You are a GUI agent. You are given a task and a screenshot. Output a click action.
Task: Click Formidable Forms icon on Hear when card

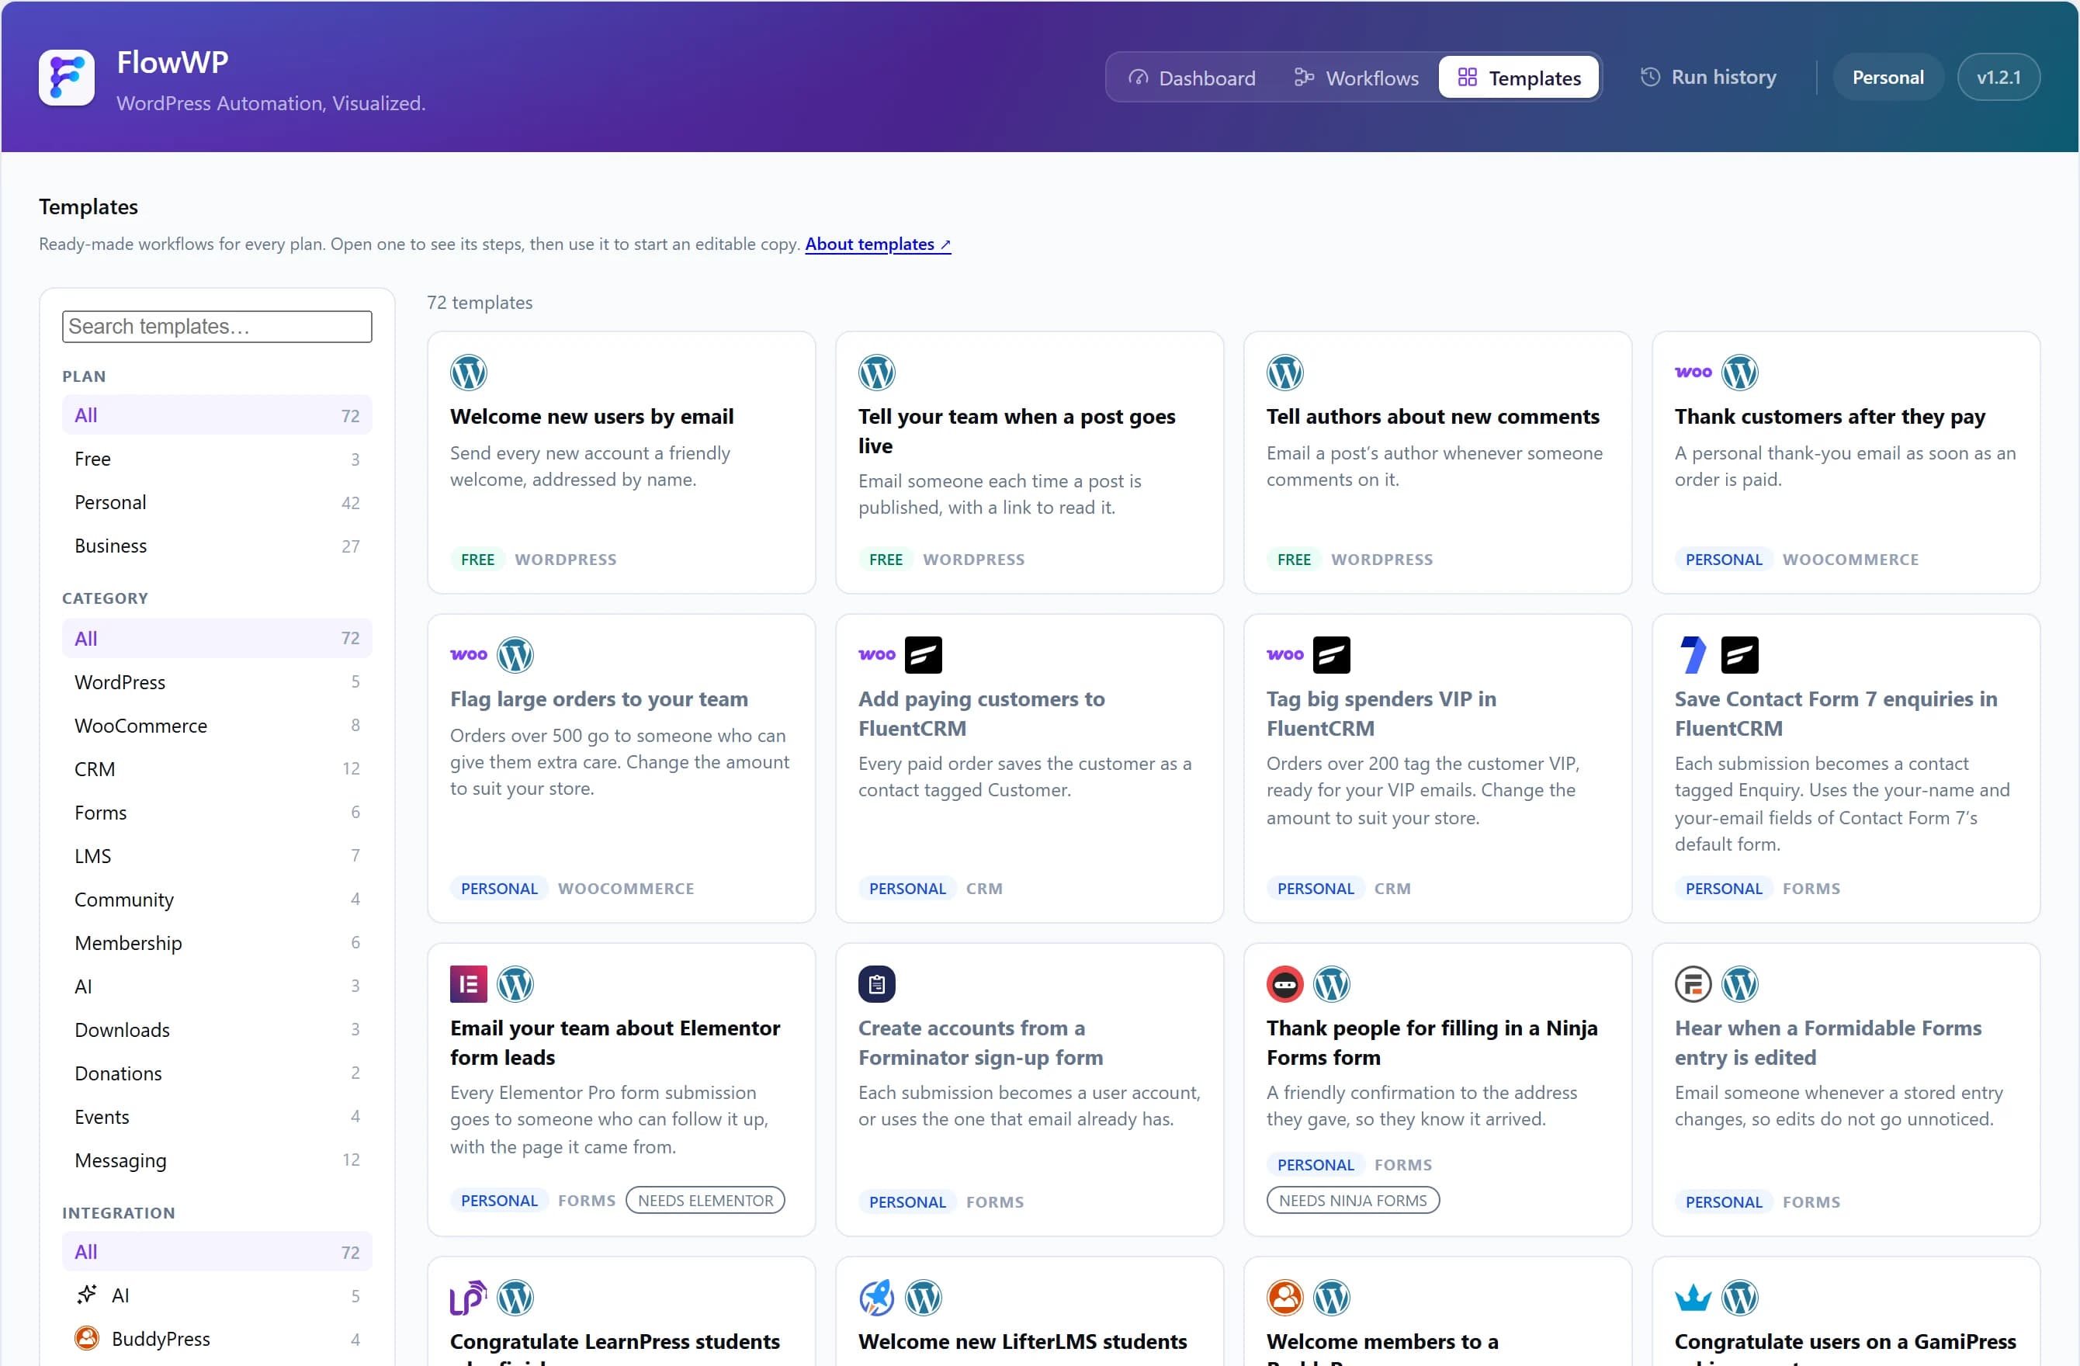pyautogui.click(x=1693, y=984)
